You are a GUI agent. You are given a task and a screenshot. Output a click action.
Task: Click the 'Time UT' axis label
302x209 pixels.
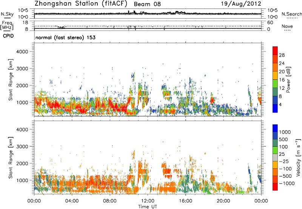(148, 207)
